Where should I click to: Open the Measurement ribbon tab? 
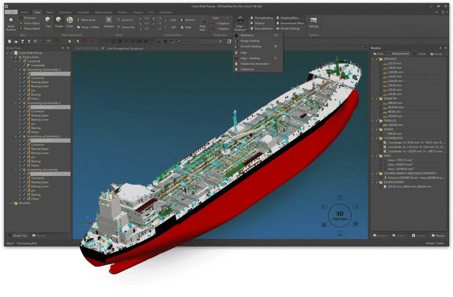click(103, 12)
